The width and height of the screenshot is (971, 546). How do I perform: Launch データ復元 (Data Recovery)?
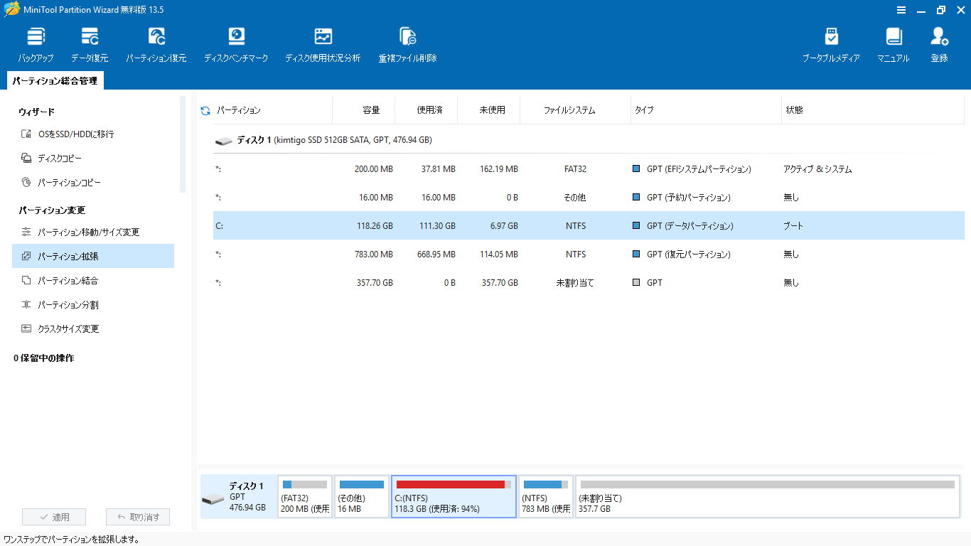click(90, 45)
